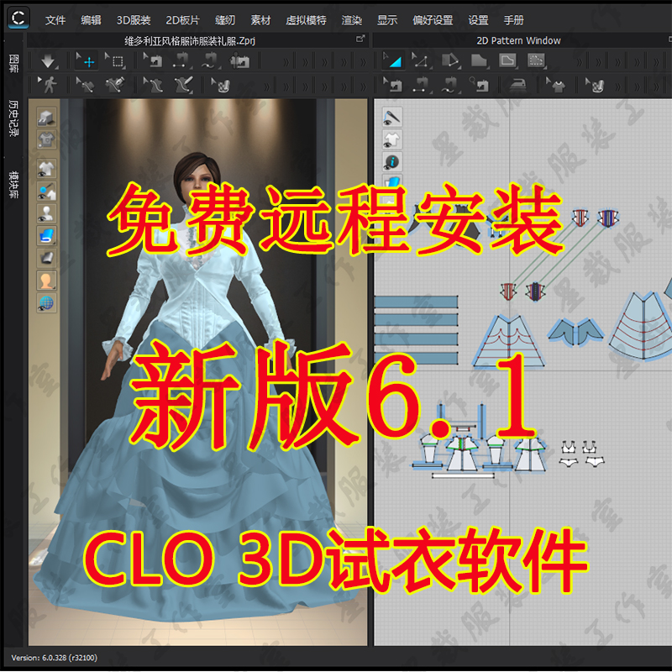This screenshot has height=672, width=672.
Task: Click the 维多利亚风格服饰服装礼服.Zprj title
Action: [190, 40]
